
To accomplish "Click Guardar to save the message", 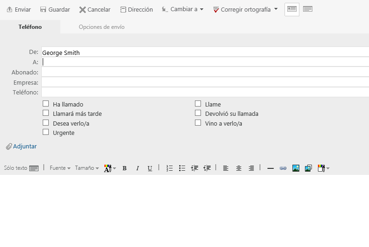I will tap(55, 9).
